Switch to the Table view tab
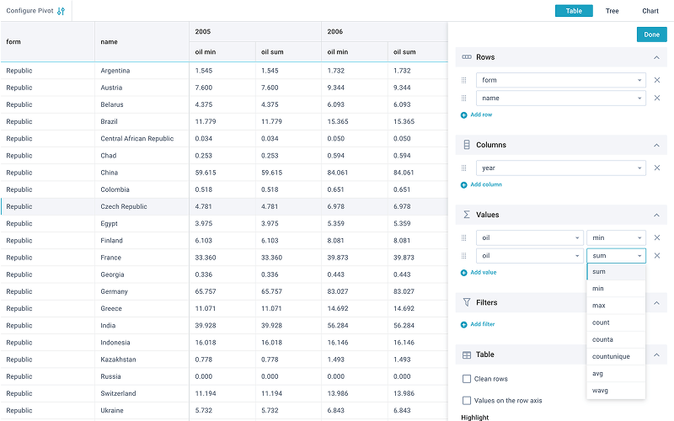 point(574,11)
